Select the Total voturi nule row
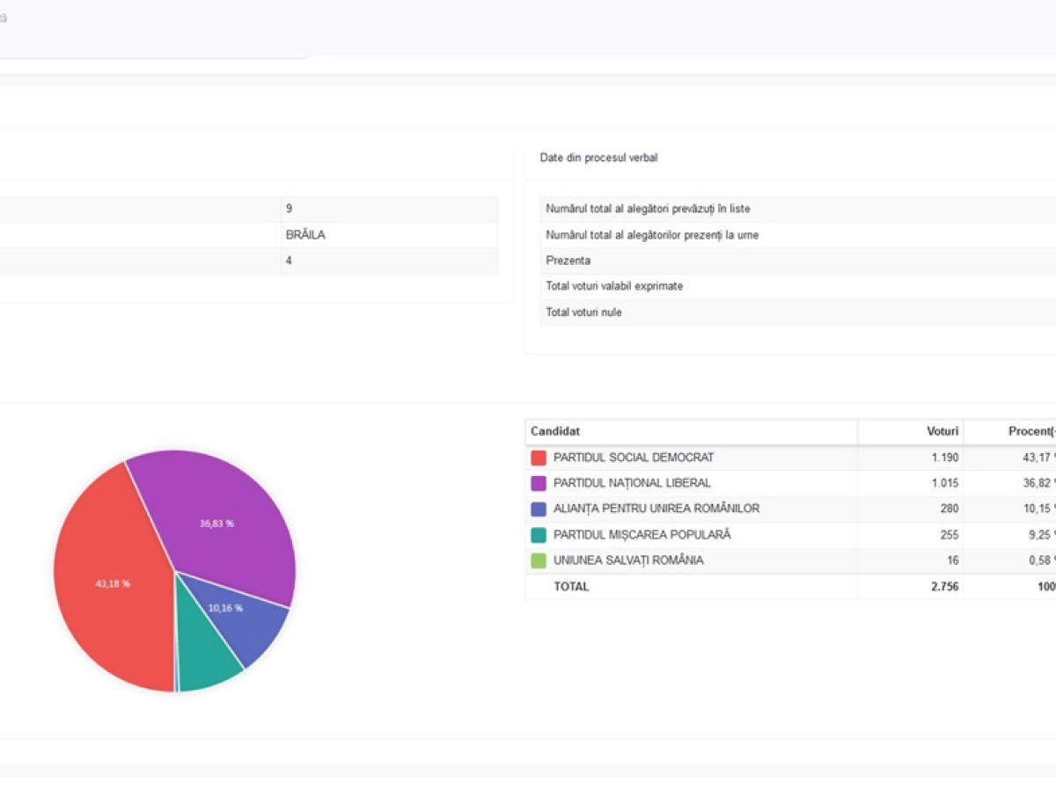The image size is (1056, 792). point(583,312)
